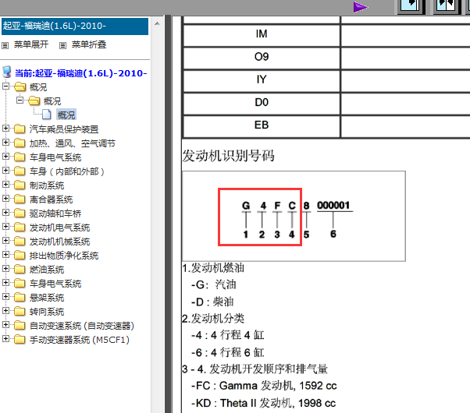Click the computer icon beside 当前:起亚-福瑞迪

pos(7,72)
